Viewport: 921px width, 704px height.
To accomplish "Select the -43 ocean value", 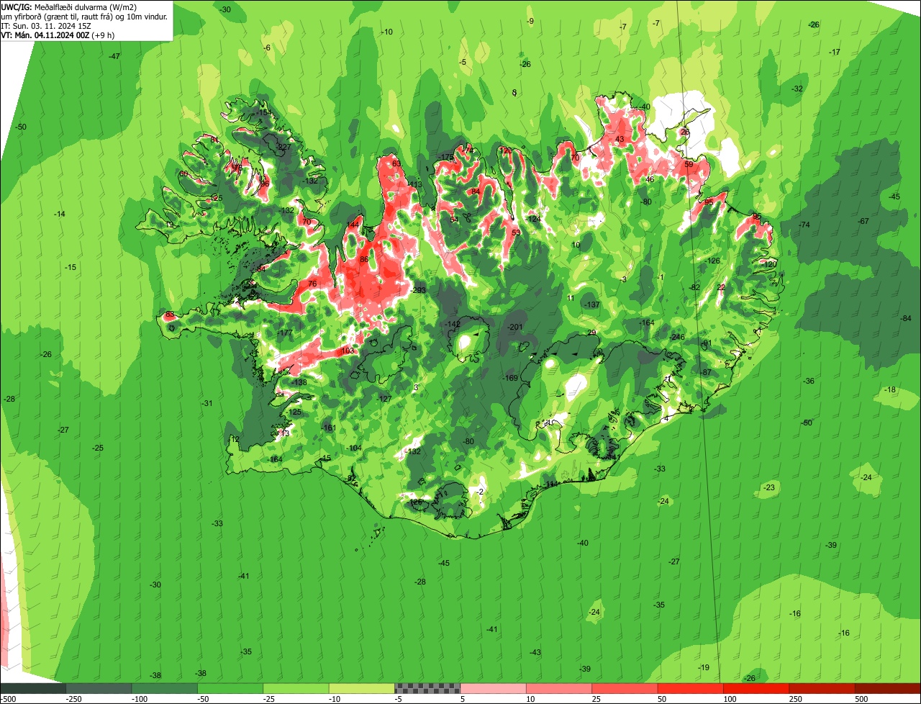I will 535,652.
